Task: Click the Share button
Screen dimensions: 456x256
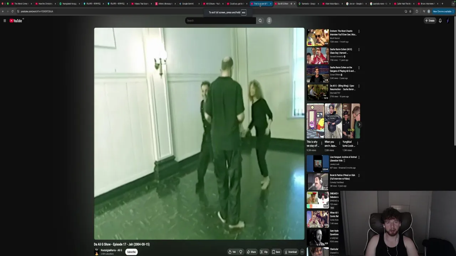Action: click(x=252, y=252)
